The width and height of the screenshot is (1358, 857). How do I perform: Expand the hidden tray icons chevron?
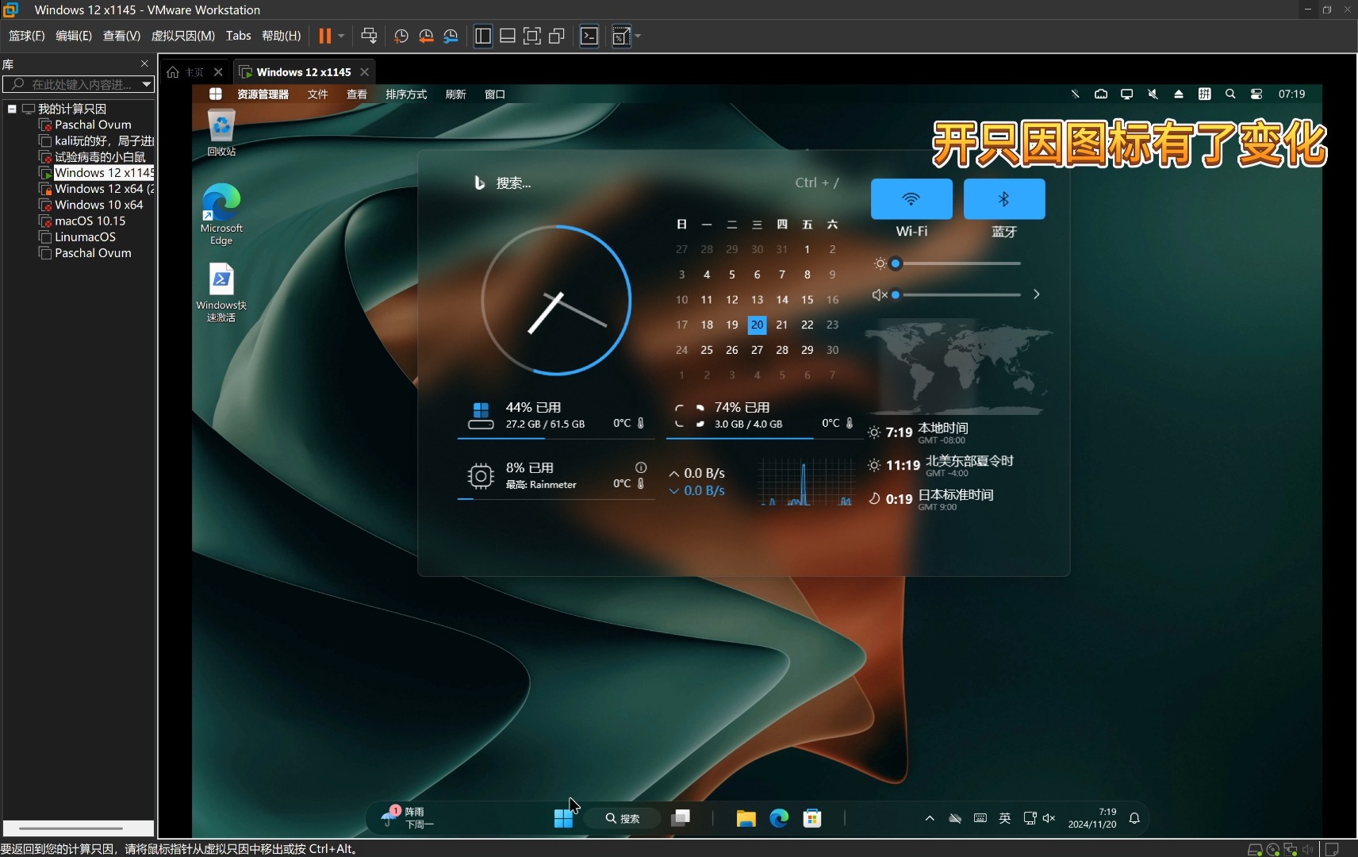(x=930, y=818)
